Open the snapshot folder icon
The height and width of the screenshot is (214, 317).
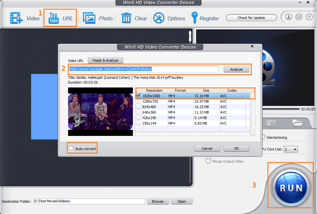click(x=297, y=123)
